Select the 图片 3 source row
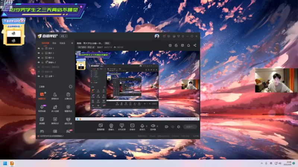This screenshot has width=298, height=167. (x=55, y=53)
